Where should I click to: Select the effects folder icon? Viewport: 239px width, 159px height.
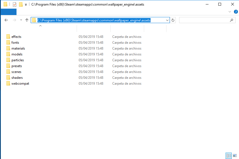tap(8, 36)
